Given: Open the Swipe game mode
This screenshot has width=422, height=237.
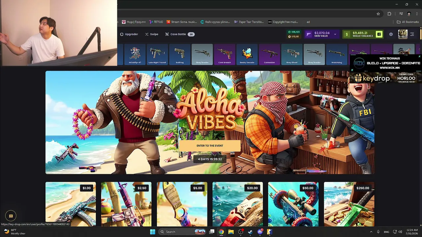Looking at the screenshot, I should 152,34.
